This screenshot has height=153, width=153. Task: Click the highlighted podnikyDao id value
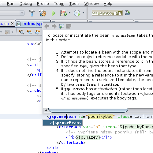pos(100,117)
